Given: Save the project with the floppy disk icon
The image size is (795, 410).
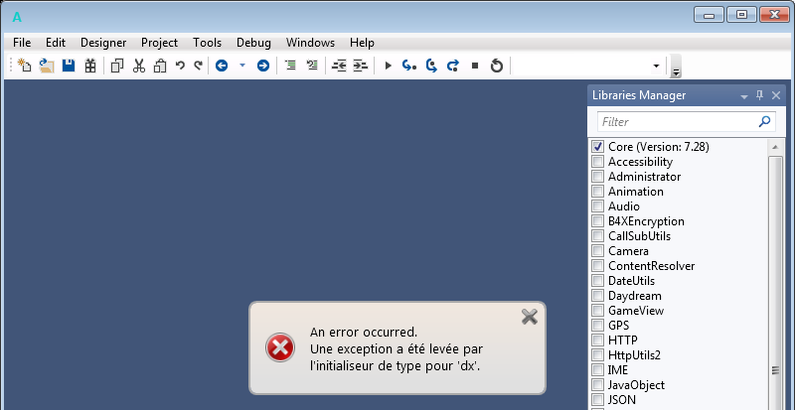Looking at the screenshot, I should (69, 66).
